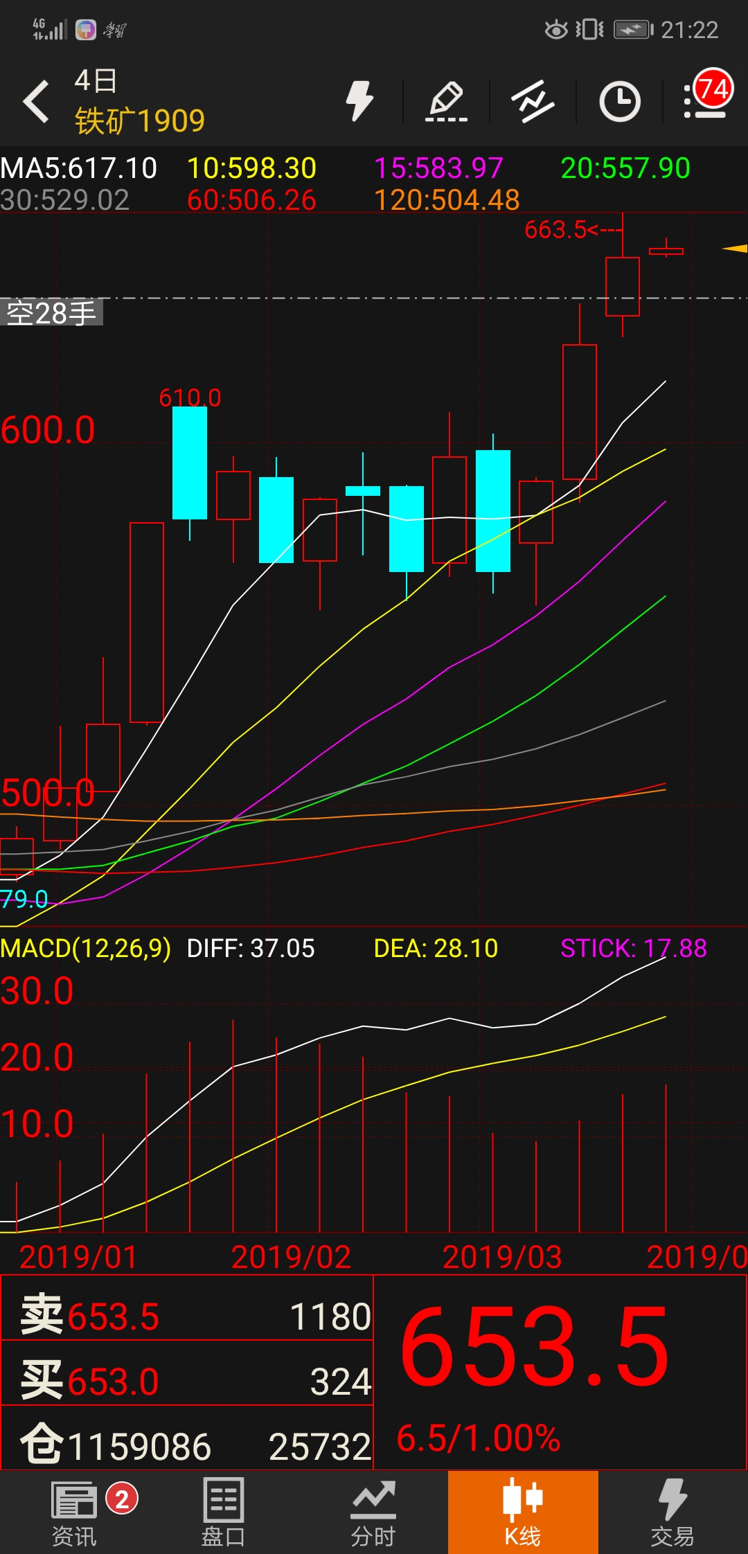Tap the lightning quick-order icon in header
This screenshot has height=1554, width=748.
[359, 101]
